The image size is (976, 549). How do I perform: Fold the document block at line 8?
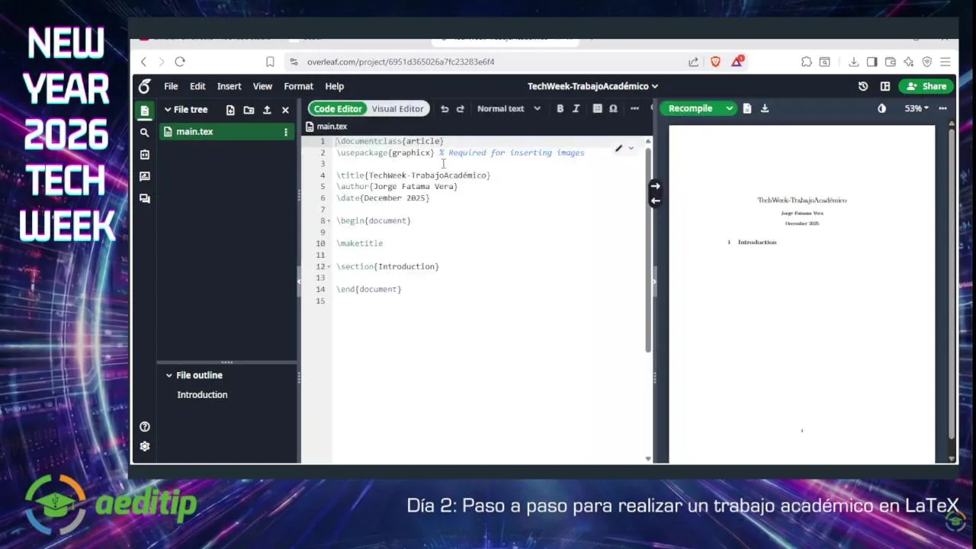[x=329, y=221]
